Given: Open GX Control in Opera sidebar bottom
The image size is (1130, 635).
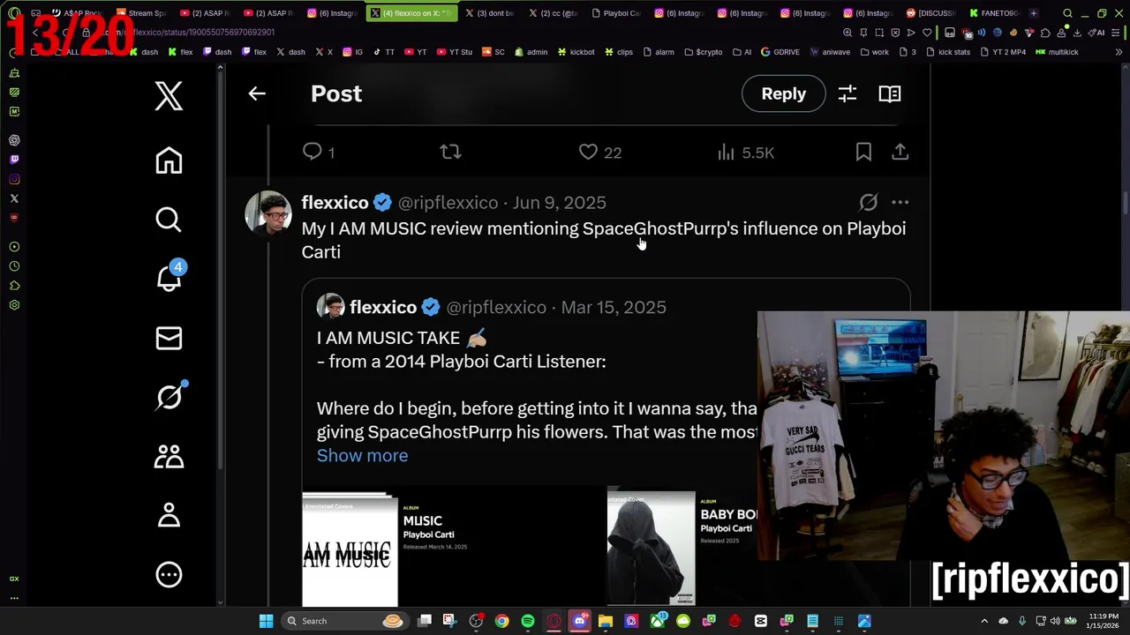Looking at the screenshot, I should pyautogui.click(x=14, y=579).
